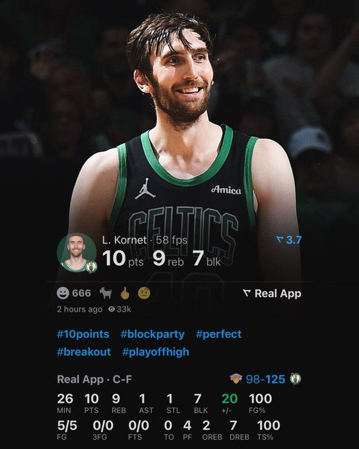Screen dimensions: 359x449
Task: Follow the #perfect hashtag link
Action: 218,334
